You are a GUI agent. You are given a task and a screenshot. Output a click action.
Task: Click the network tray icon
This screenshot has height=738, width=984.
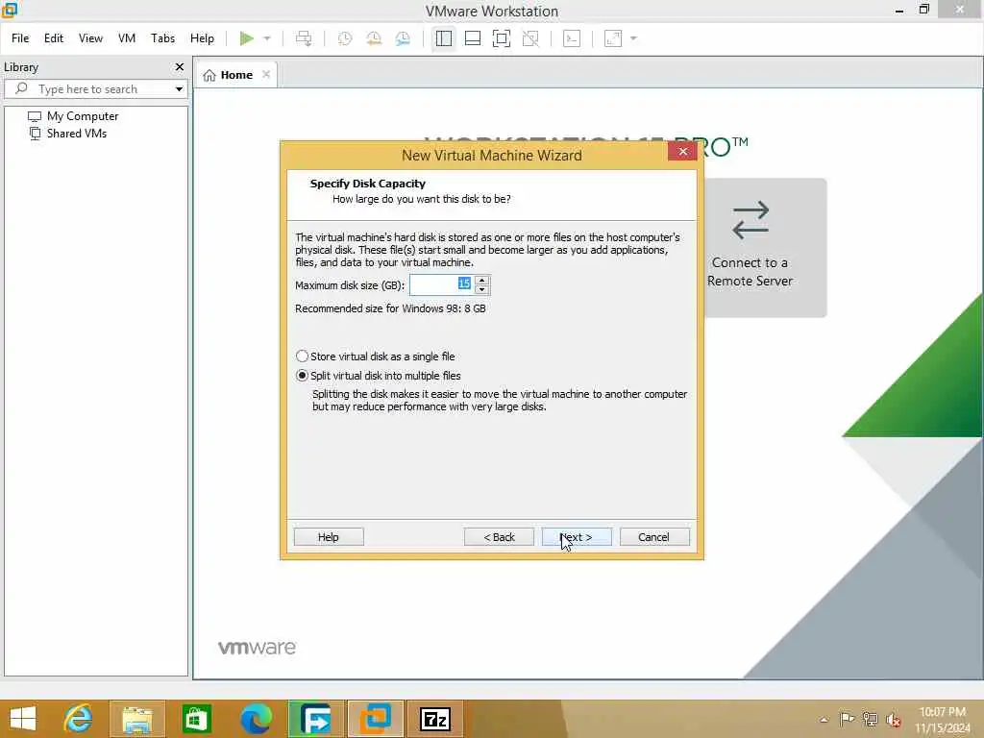click(x=870, y=719)
